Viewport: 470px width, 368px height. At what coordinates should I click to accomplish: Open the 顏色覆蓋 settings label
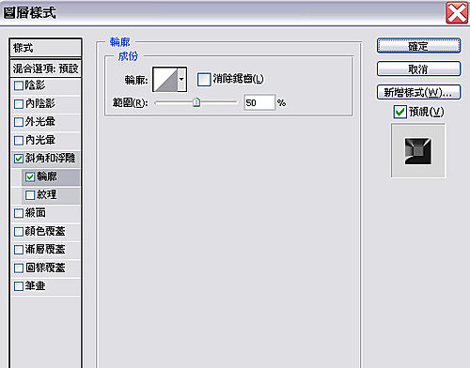pyautogui.click(x=45, y=231)
